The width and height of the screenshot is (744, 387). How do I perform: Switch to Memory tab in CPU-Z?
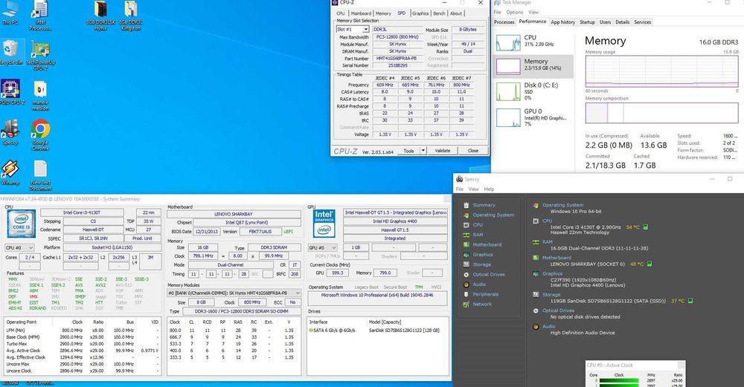point(383,13)
